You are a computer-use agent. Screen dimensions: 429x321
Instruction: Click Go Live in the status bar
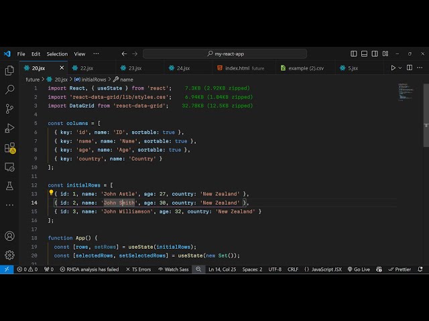click(x=357, y=269)
